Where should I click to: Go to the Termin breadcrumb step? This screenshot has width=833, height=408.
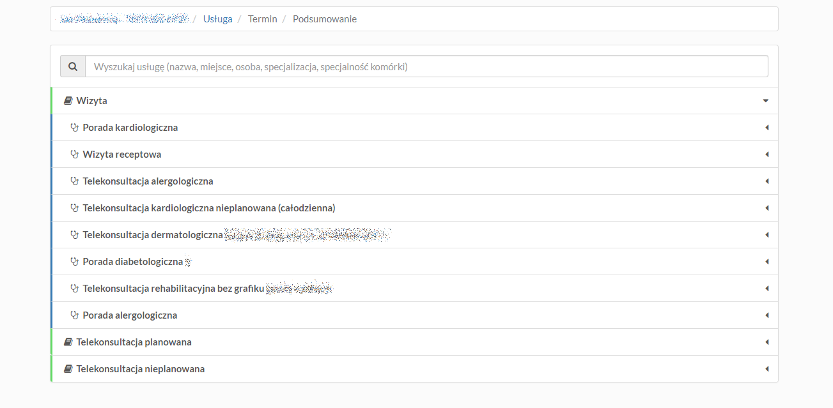pyautogui.click(x=262, y=19)
